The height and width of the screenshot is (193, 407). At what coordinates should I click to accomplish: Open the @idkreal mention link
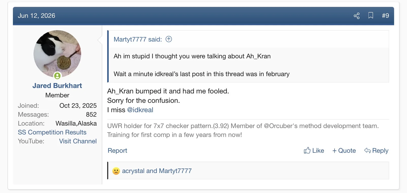point(140,110)
